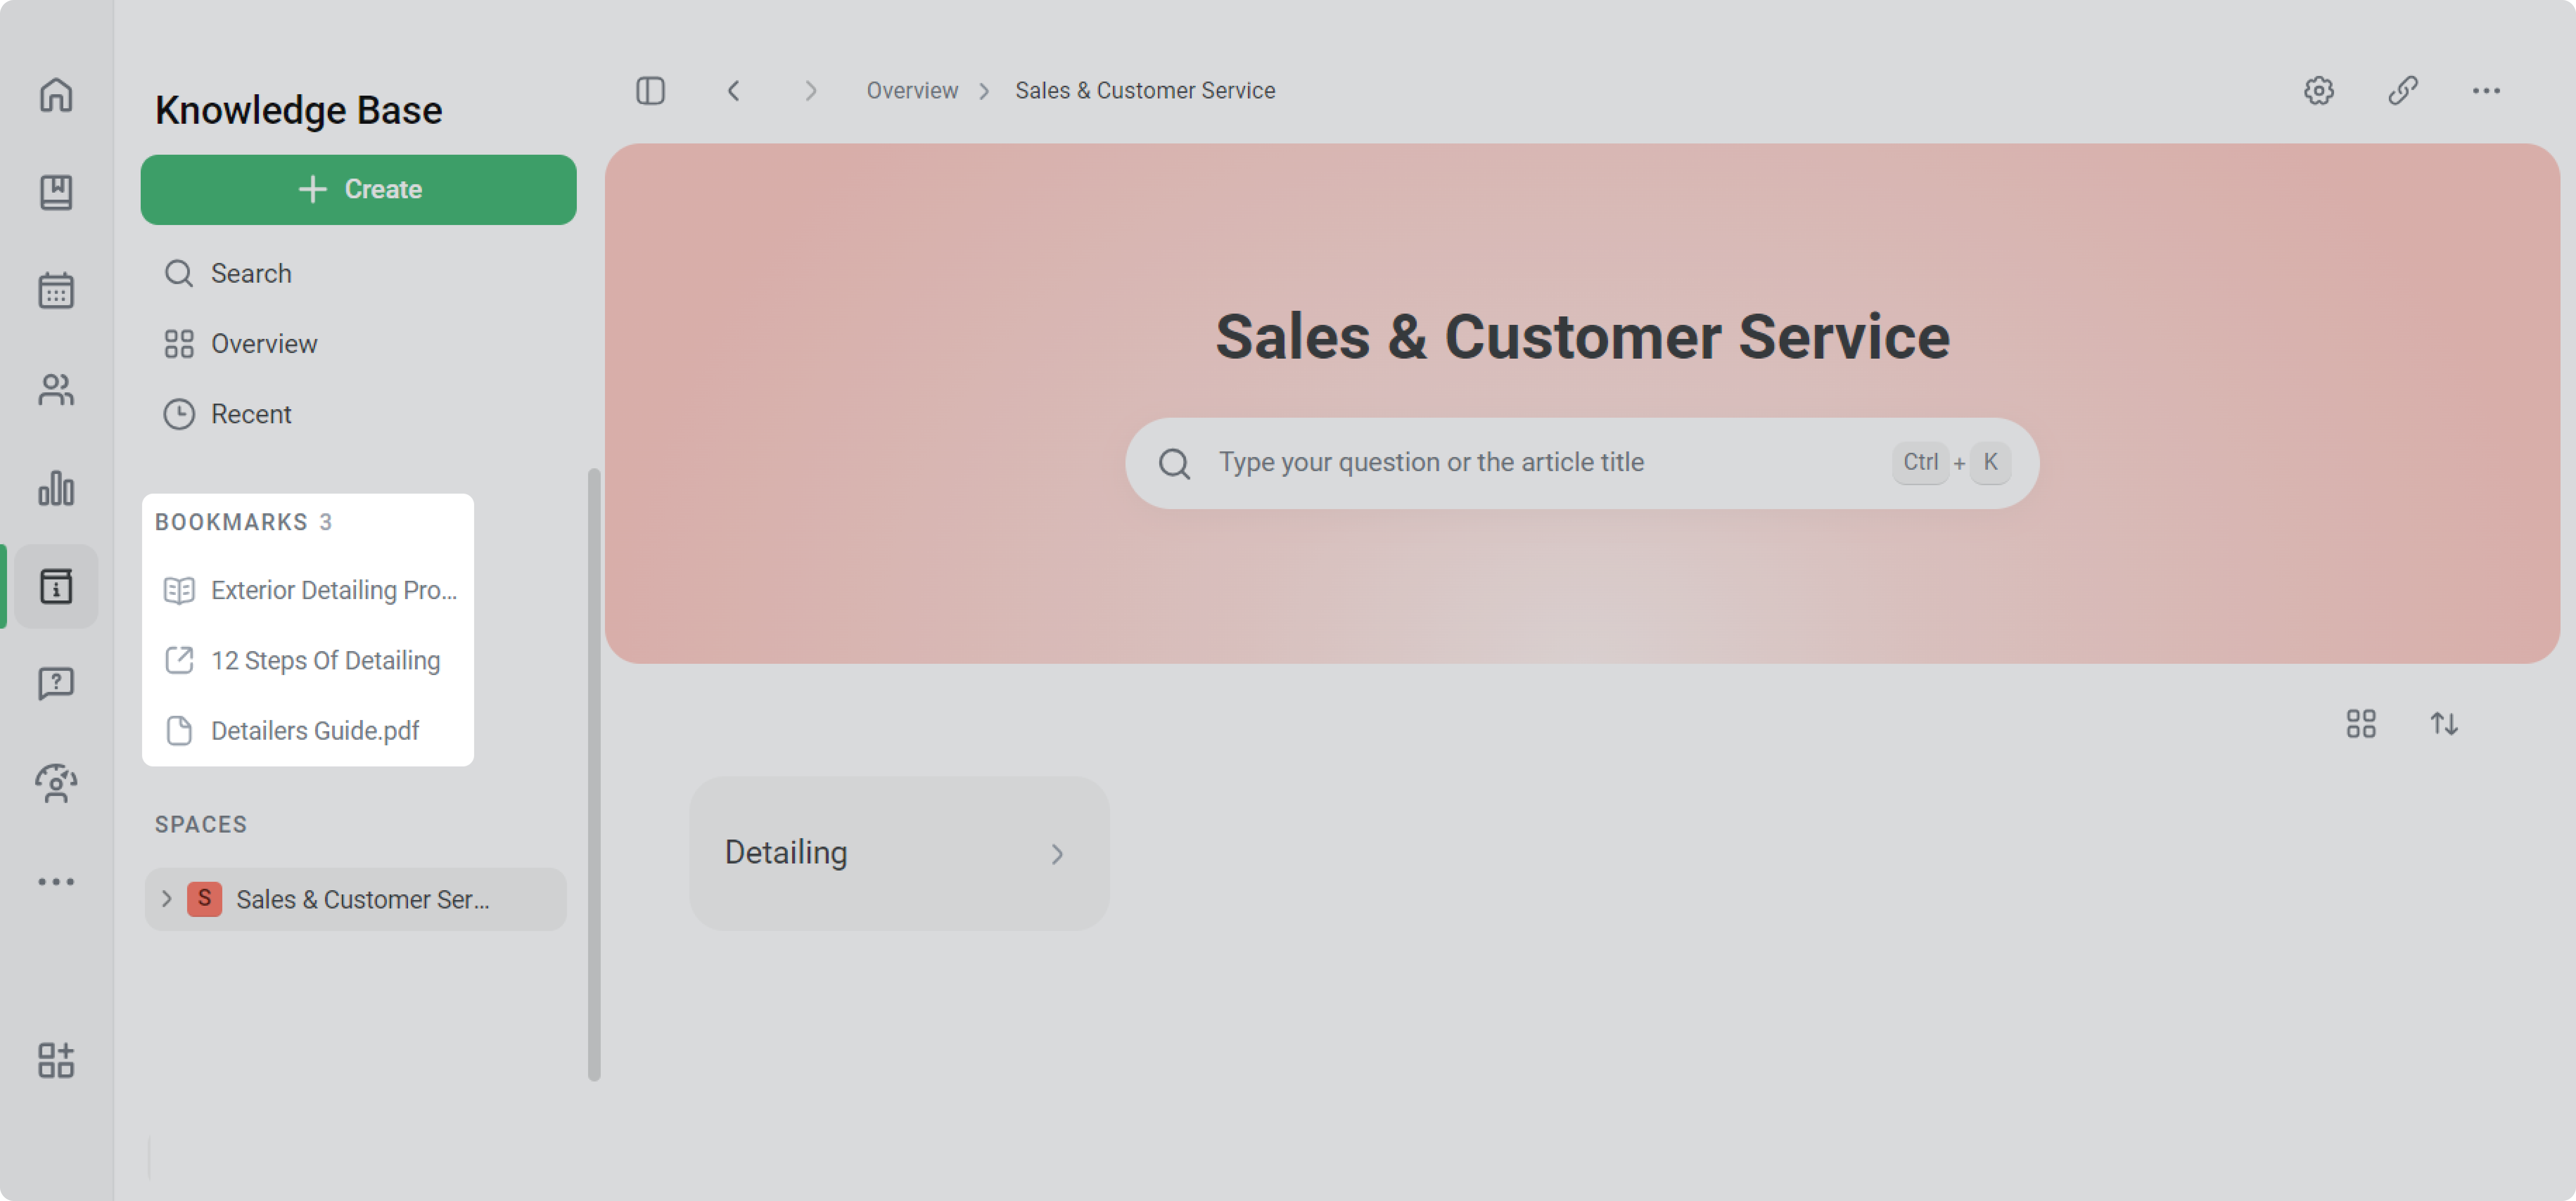Click the green Create button
This screenshot has height=1201, width=2576.
358,190
